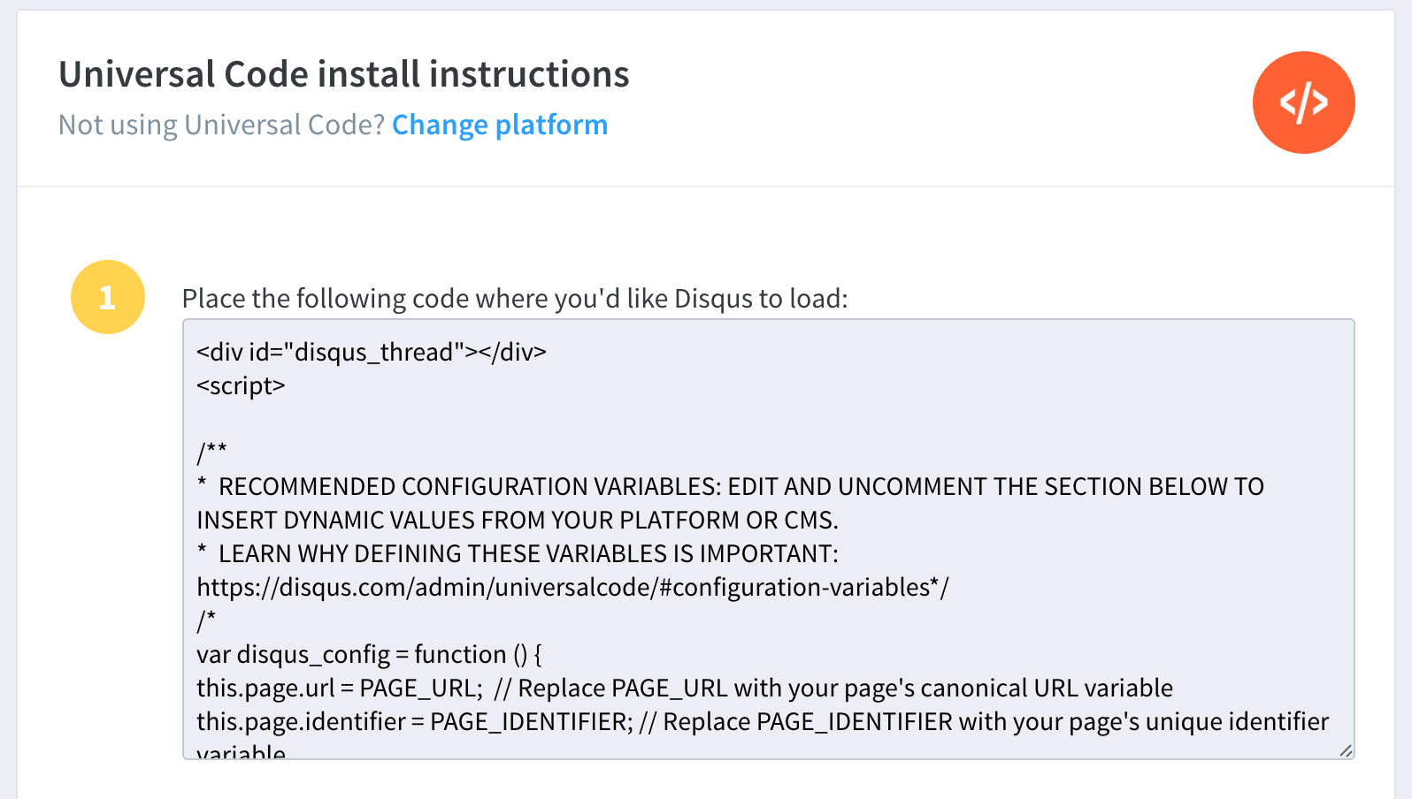Click the /** comment opening line
The image size is (1412, 799).
pos(212,453)
